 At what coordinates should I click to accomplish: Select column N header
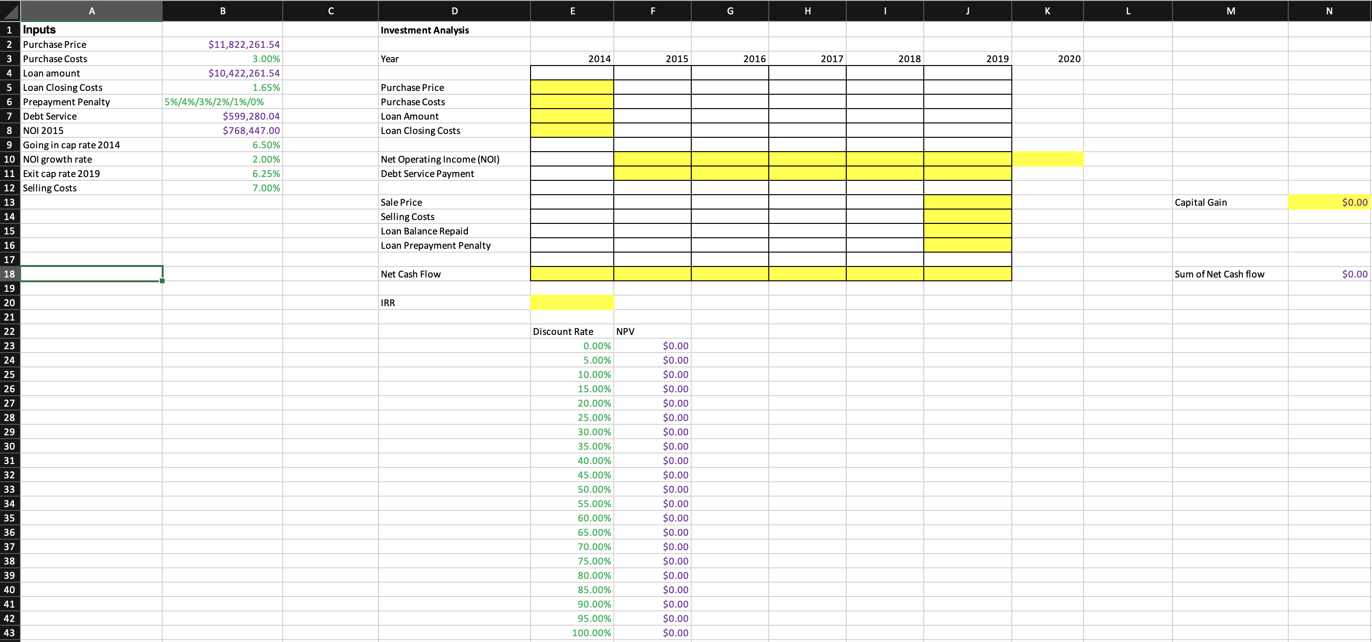(x=1328, y=11)
